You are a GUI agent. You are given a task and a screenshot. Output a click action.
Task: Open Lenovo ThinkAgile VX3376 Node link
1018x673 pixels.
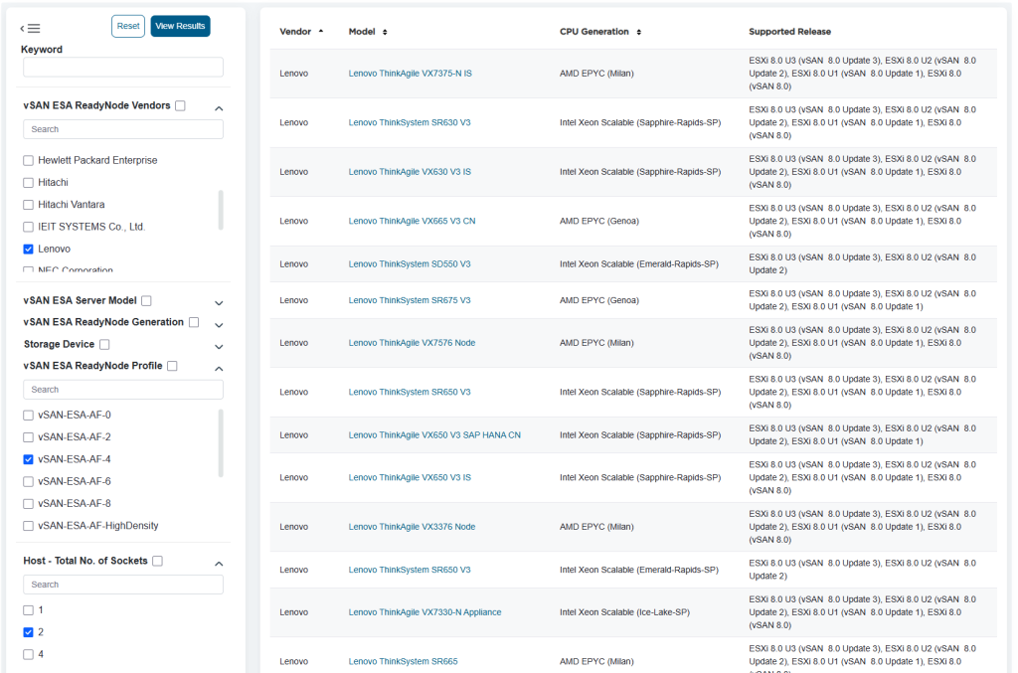tap(412, 527)
